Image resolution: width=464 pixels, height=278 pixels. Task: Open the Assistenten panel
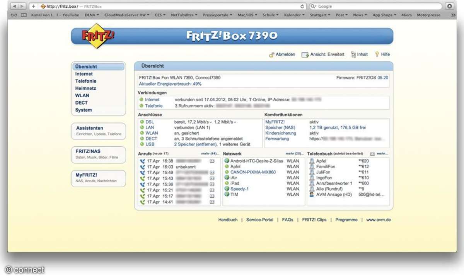(99, 131)
